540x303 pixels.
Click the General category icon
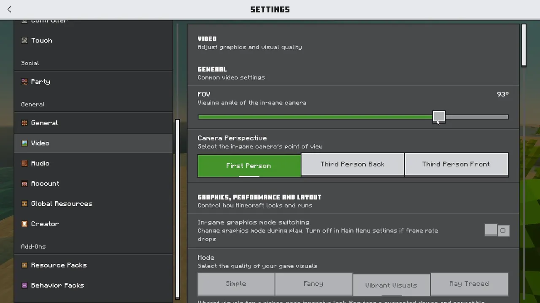(x=24, y=123)
